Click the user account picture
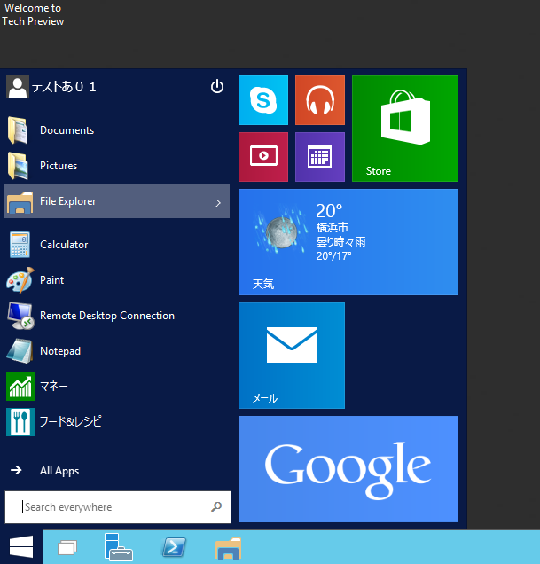 click(x=17, y=87)
